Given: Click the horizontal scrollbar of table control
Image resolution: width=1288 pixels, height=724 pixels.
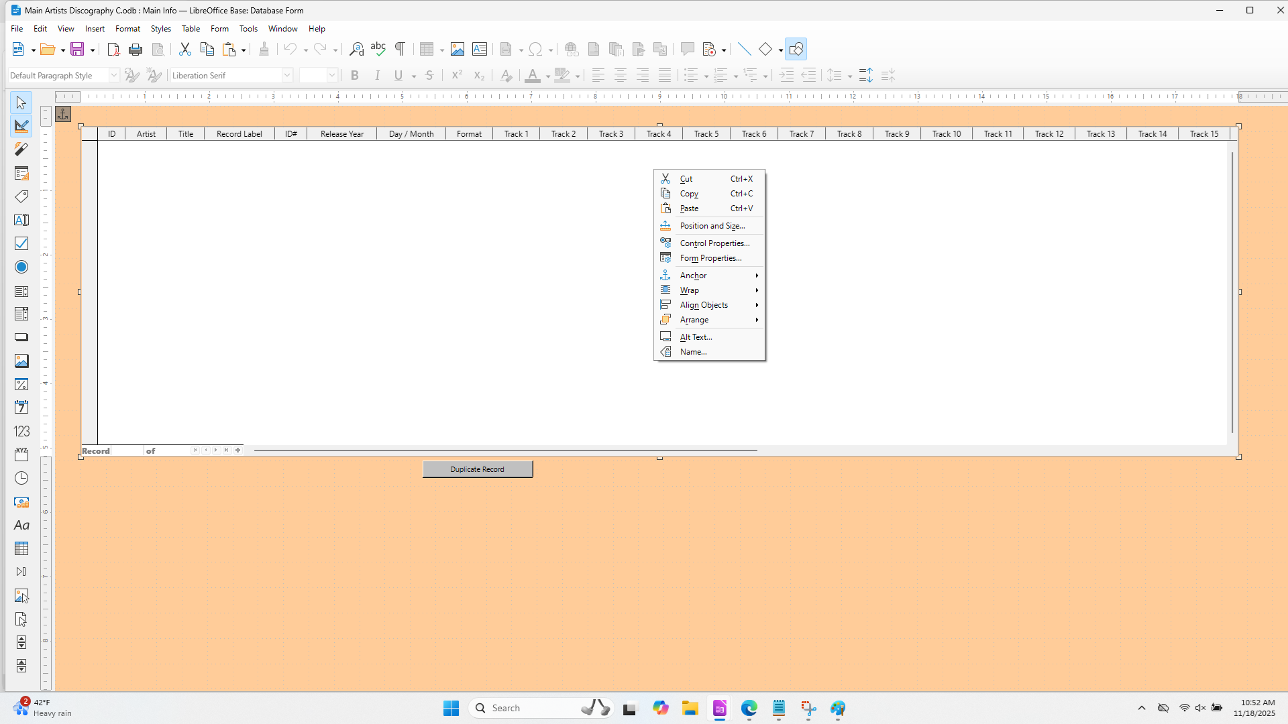Looking at the screenshot, I should (505, 450).
